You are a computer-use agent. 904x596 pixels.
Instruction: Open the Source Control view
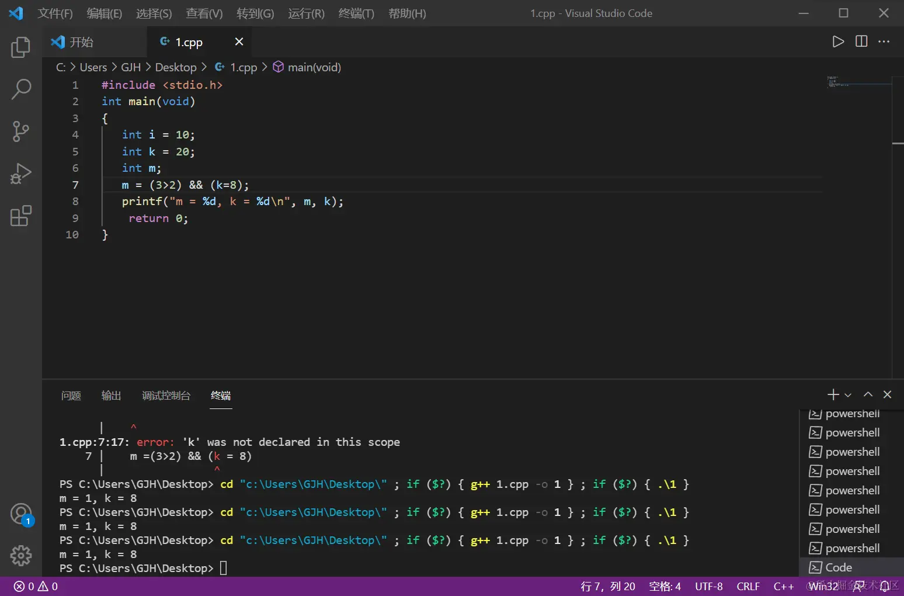[x=21, y=131]
